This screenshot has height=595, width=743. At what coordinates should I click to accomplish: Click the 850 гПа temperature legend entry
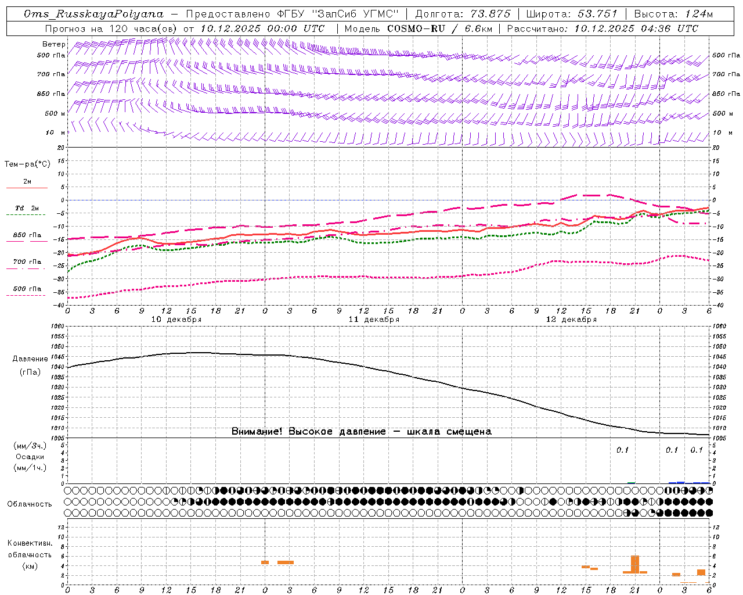click(x=27, y=235)
